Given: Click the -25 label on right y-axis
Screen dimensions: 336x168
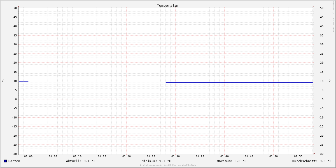Looking at the screenshot, I should coord(321,145).
